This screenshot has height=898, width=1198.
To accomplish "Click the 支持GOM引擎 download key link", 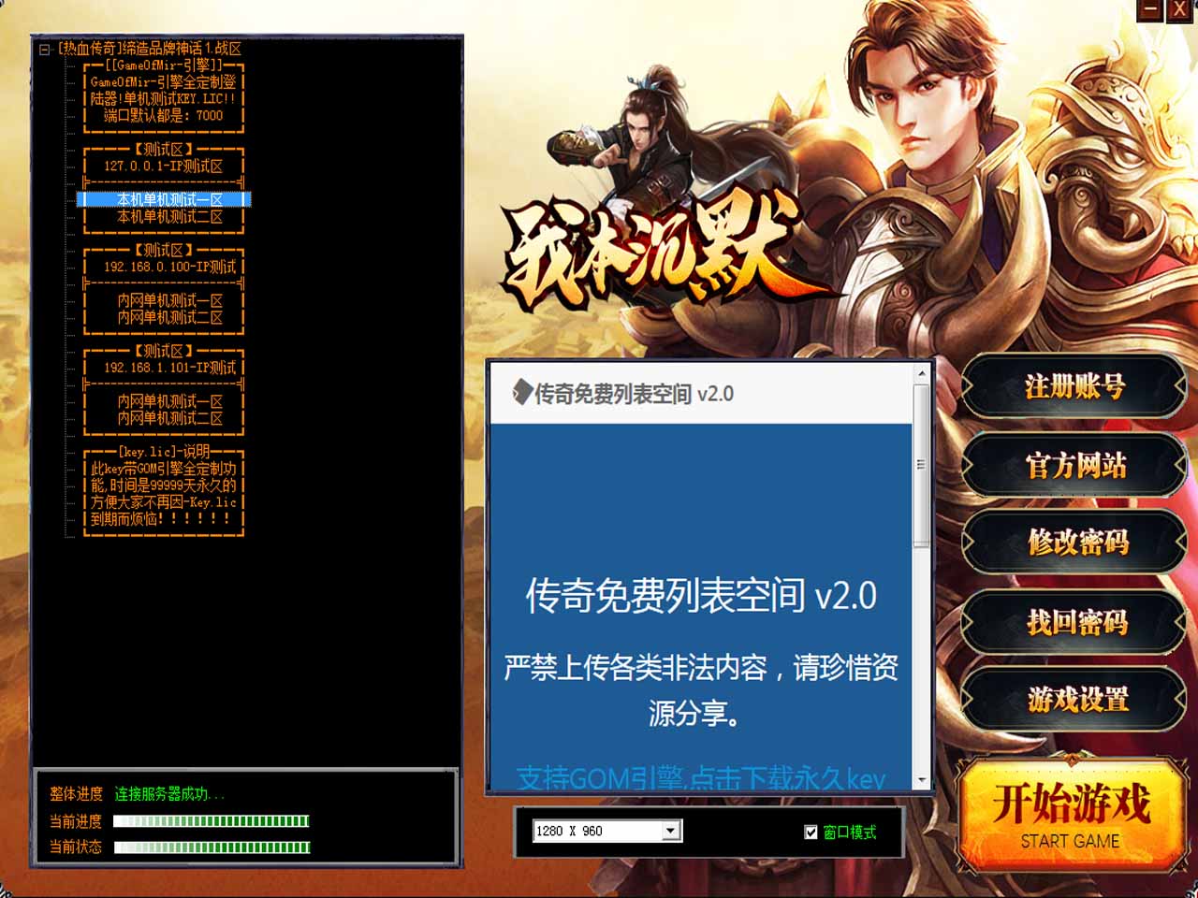I will click(700, 778).
